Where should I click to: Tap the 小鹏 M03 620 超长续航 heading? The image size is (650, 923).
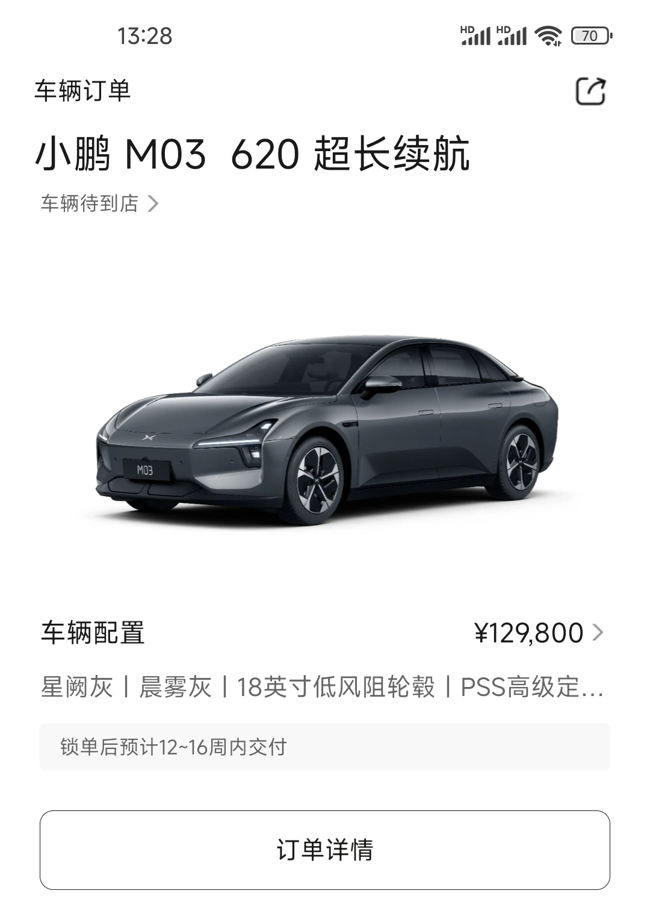tap(252, 154)
